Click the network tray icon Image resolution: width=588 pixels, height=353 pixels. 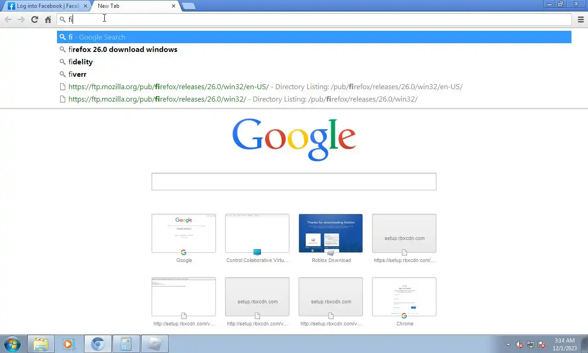click(531, 344)
